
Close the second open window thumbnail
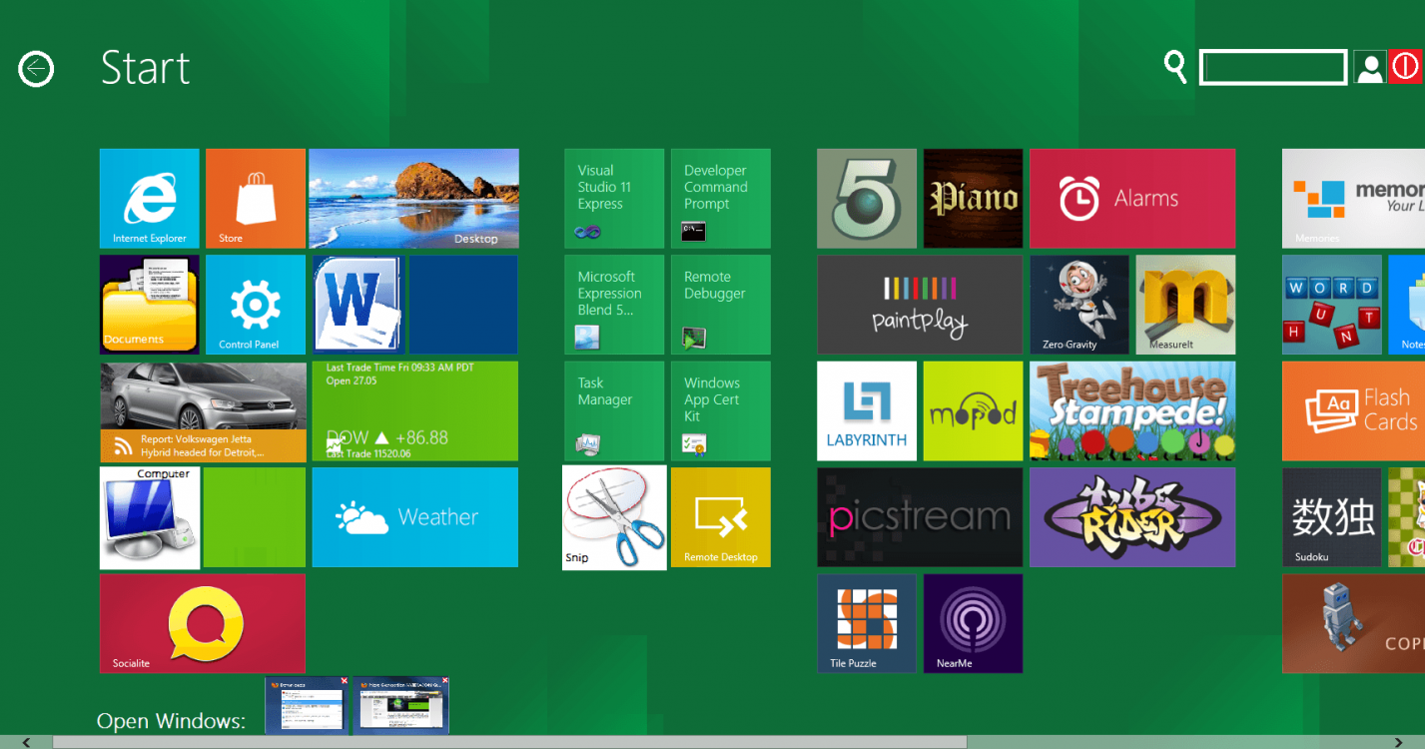tap(443, 681)
